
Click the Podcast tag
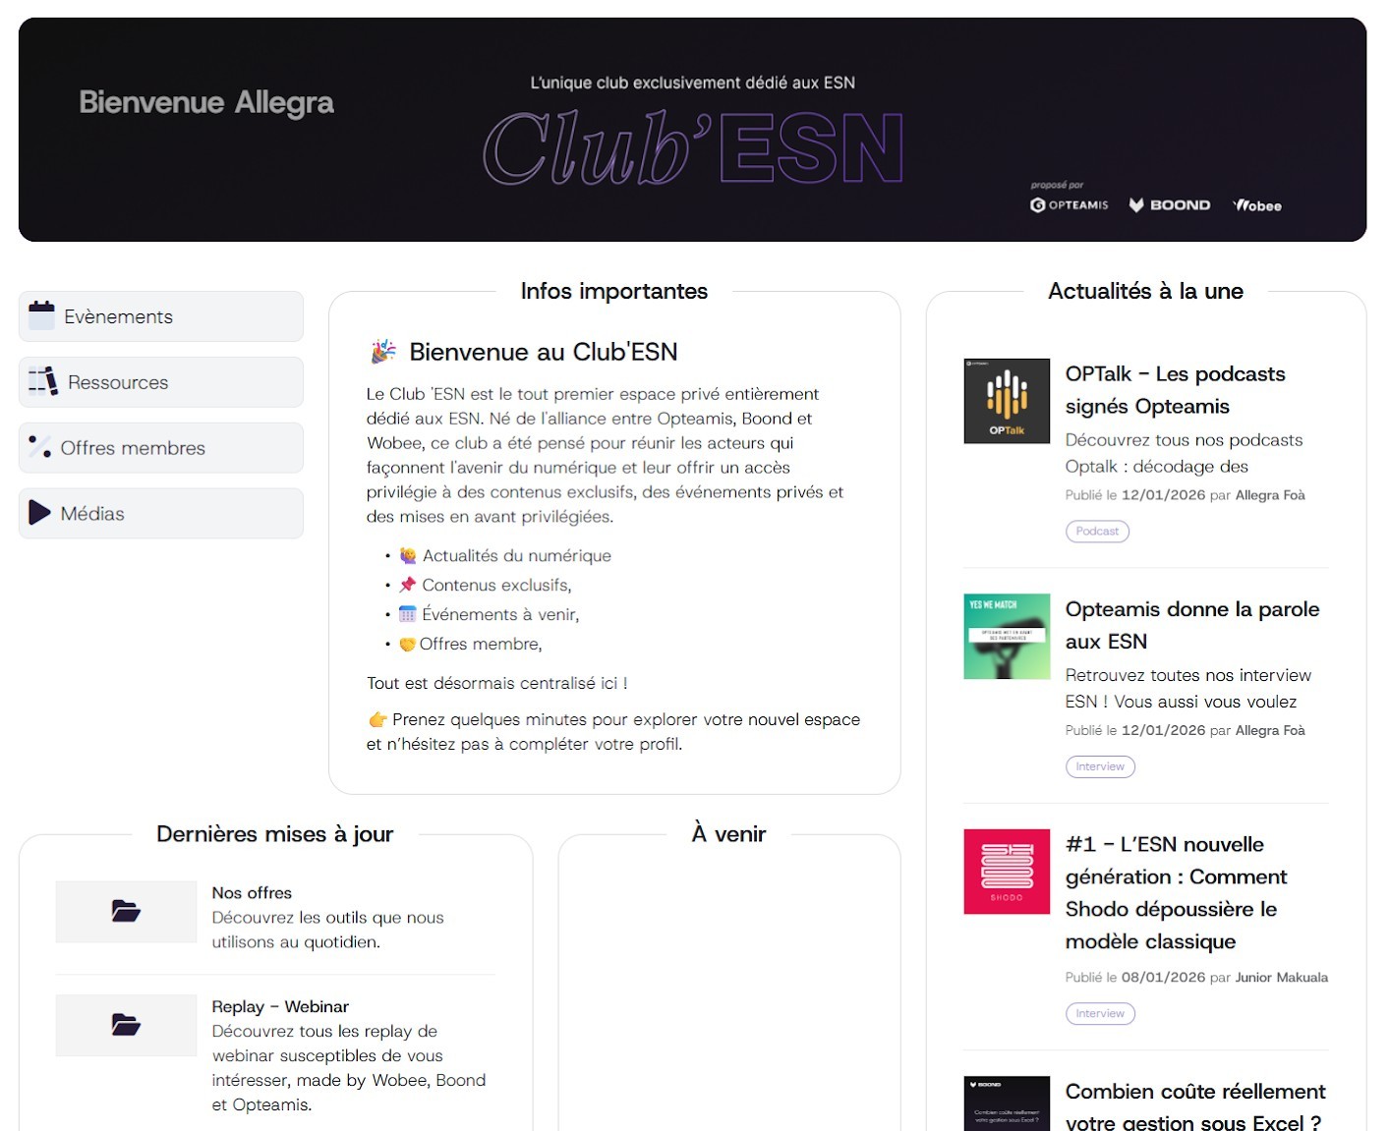tap(1097, 532)
